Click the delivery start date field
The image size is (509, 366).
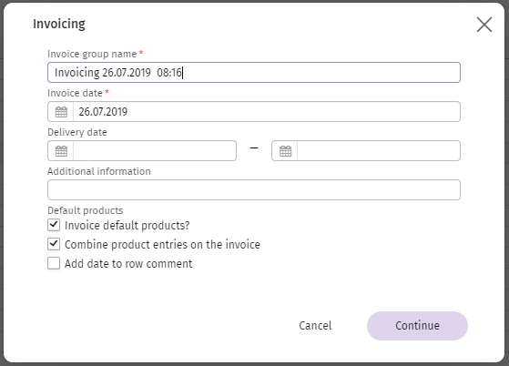[x=155, y=151]
